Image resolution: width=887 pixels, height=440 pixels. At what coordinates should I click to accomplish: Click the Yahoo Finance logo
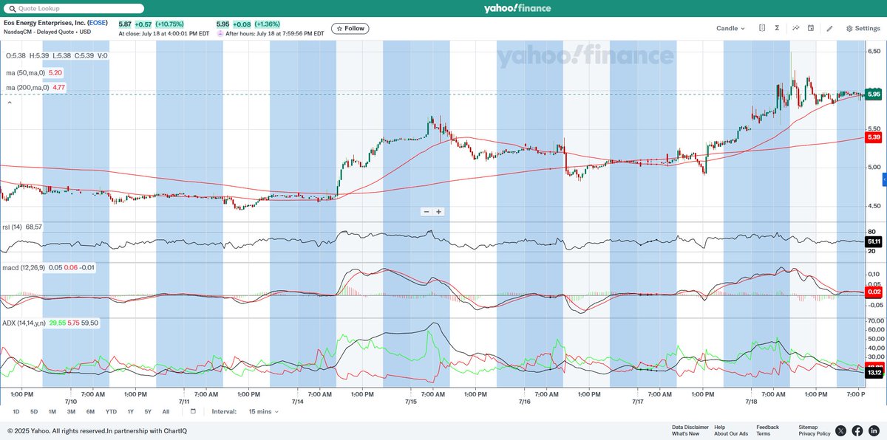point(517,8)
